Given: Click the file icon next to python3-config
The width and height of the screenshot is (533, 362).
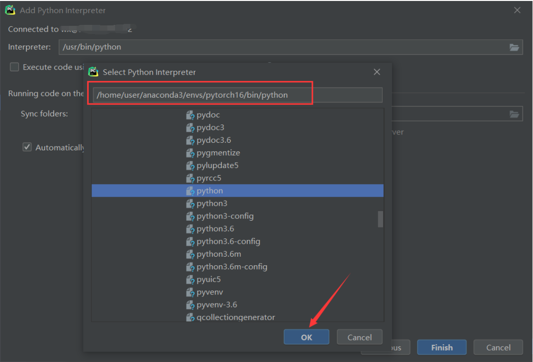Looking at the screenshot, I should pos(190,216).
